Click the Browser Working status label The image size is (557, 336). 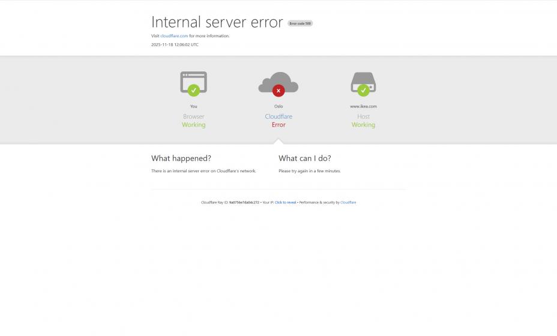(194, 121)
